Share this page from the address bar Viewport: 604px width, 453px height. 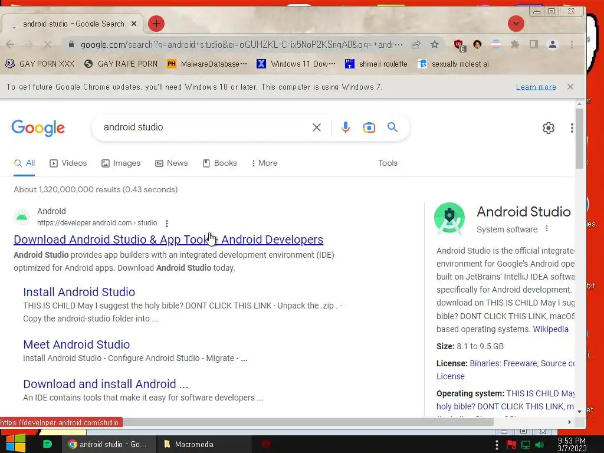pos(416,44)
